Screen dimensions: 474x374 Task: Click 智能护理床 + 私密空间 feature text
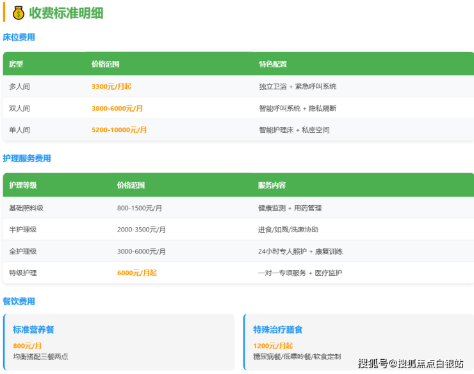[x=294, y=130]
